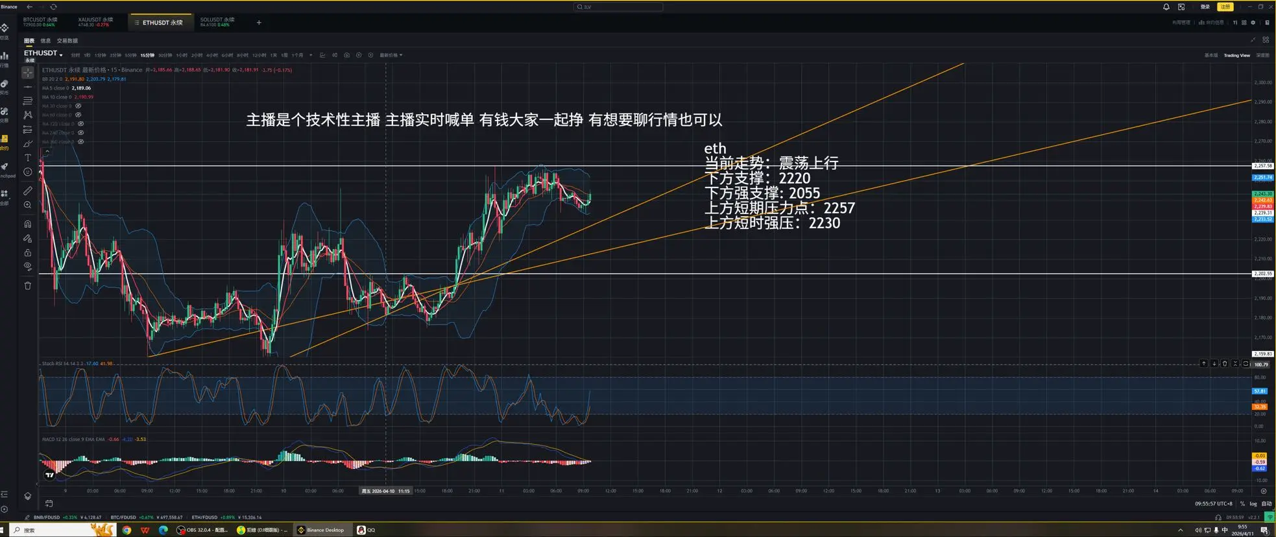This screenshot has height=537, width=1276.
Task: Open the long/short position forecast tool
Action: [28, 130]
